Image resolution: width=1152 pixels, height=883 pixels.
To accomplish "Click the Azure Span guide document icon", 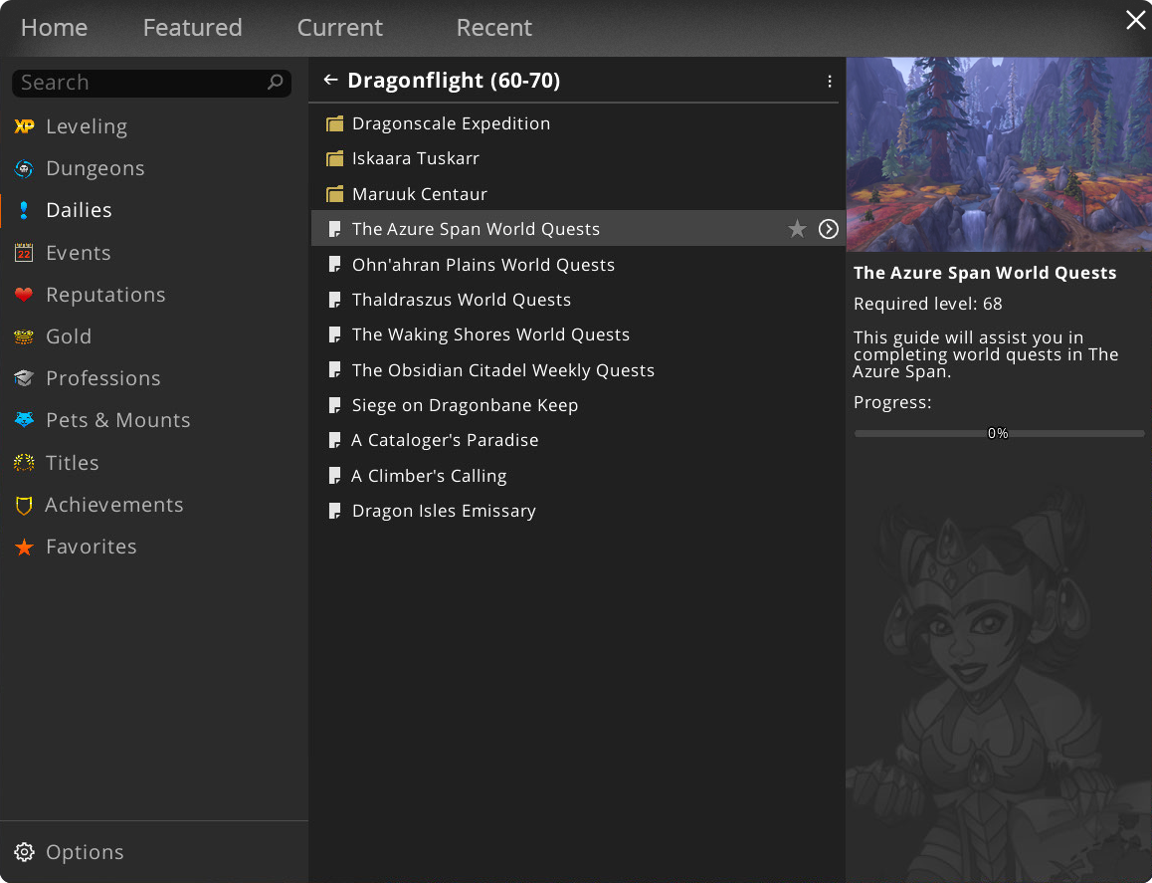I will (x=335, y=229).
